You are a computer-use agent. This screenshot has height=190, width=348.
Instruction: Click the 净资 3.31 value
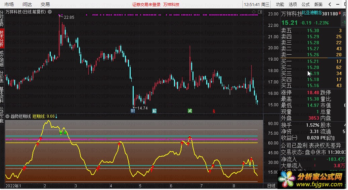tap(314, 132)
